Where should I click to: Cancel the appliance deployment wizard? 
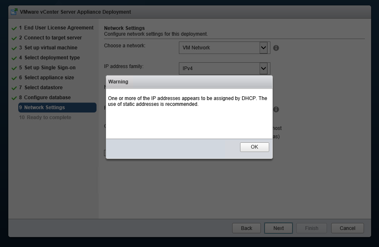pyautogui.click(x=347, y=228)
